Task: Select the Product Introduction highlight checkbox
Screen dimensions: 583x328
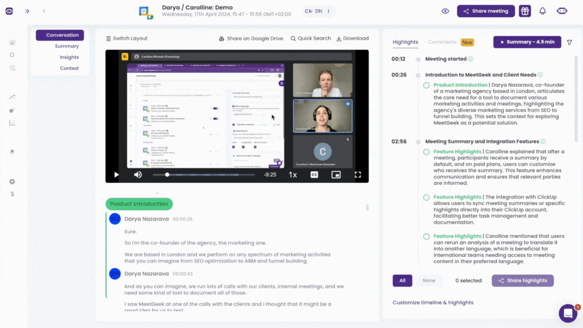Action: tap(426, 86)
